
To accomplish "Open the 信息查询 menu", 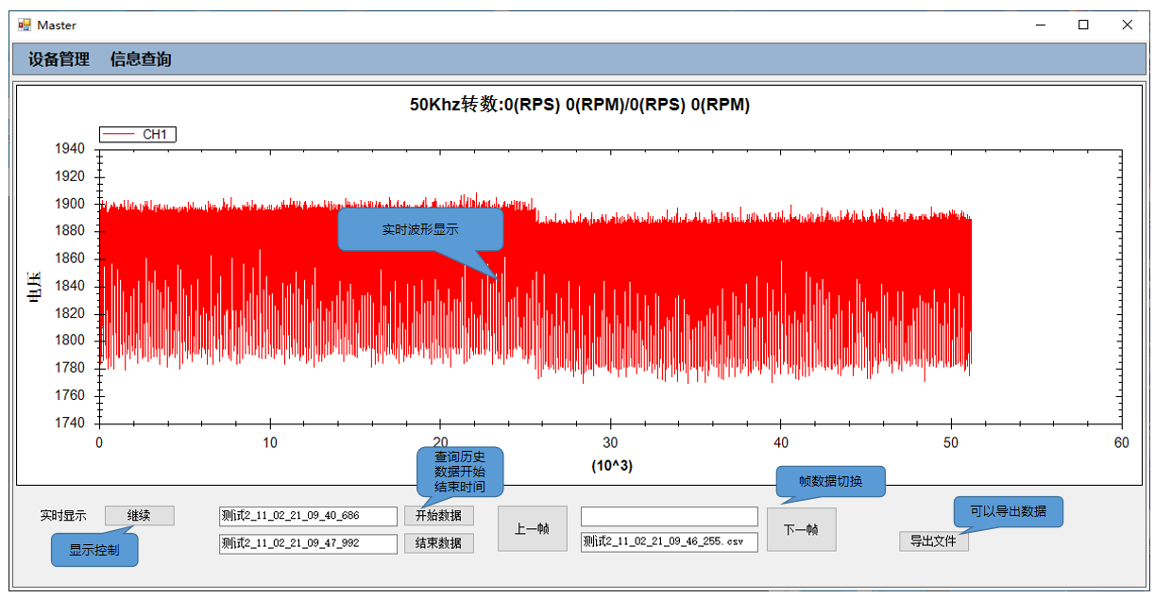I will (141, 59).
